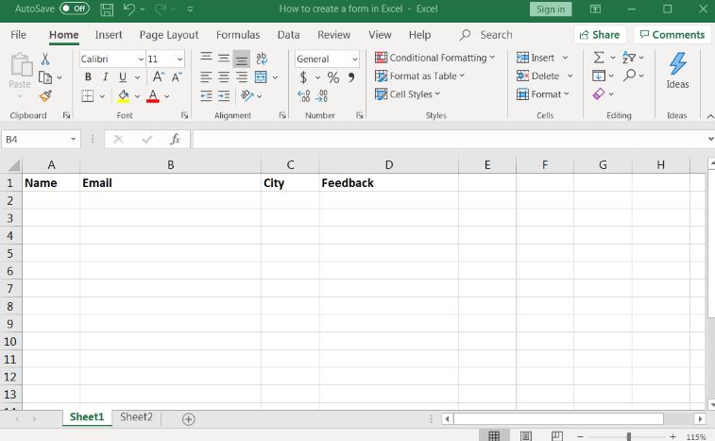Click the Copy icon
This screenshot has width=715, height=441.
point(45,77)
